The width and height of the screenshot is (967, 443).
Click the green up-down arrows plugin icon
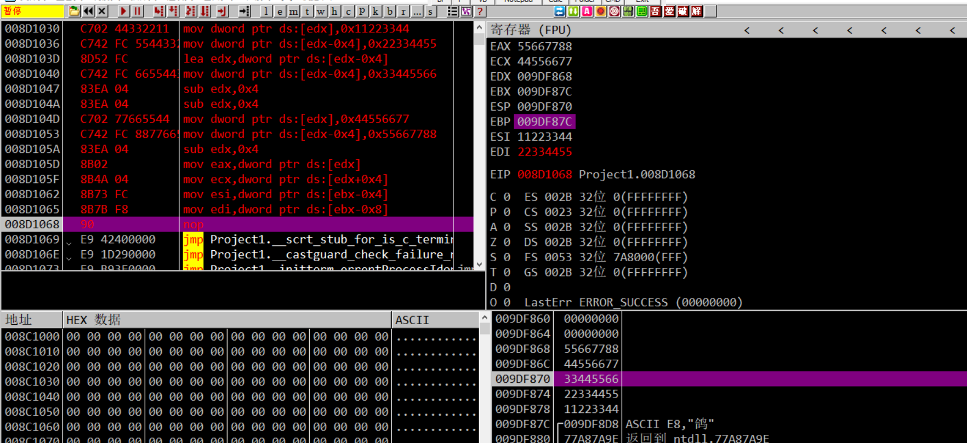click(x=573, y=11)
